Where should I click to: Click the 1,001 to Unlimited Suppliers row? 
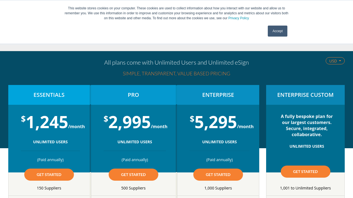click(x=305, y=188)
